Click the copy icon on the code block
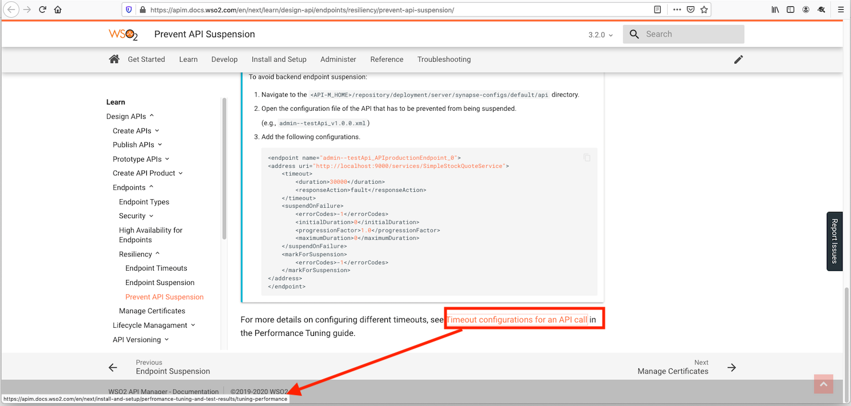Image resolution: width=851 pixels, height=406 pixels. [x=587, y=158]
